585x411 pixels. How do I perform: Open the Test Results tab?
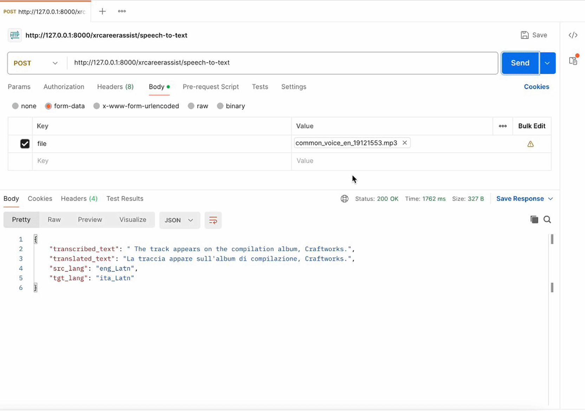pyautogui.click(x=125, y=199)
